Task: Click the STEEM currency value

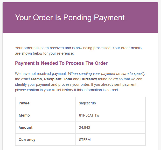Action: pos(85,140)
